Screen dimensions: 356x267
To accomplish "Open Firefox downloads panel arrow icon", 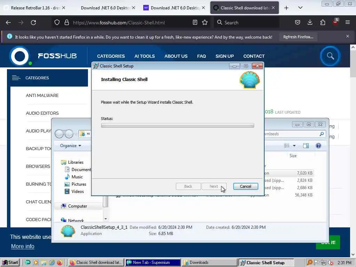I will coord(310,23).
